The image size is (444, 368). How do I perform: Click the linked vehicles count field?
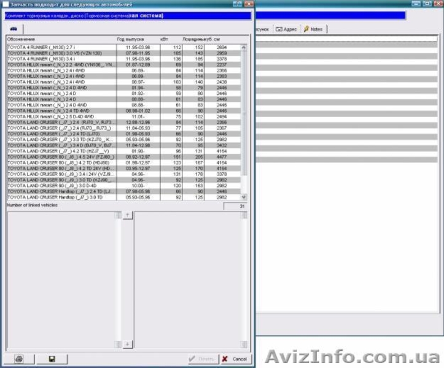[x=235, y=205]
